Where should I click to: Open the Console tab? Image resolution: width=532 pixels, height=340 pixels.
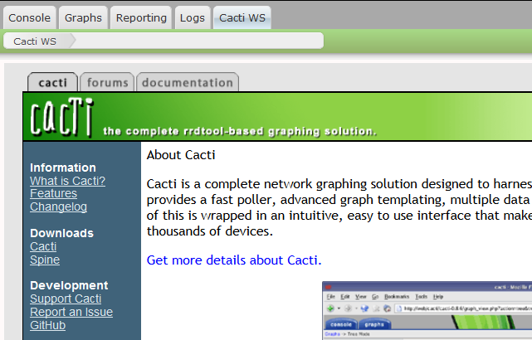pyautogui.click(x=30, y=17)
